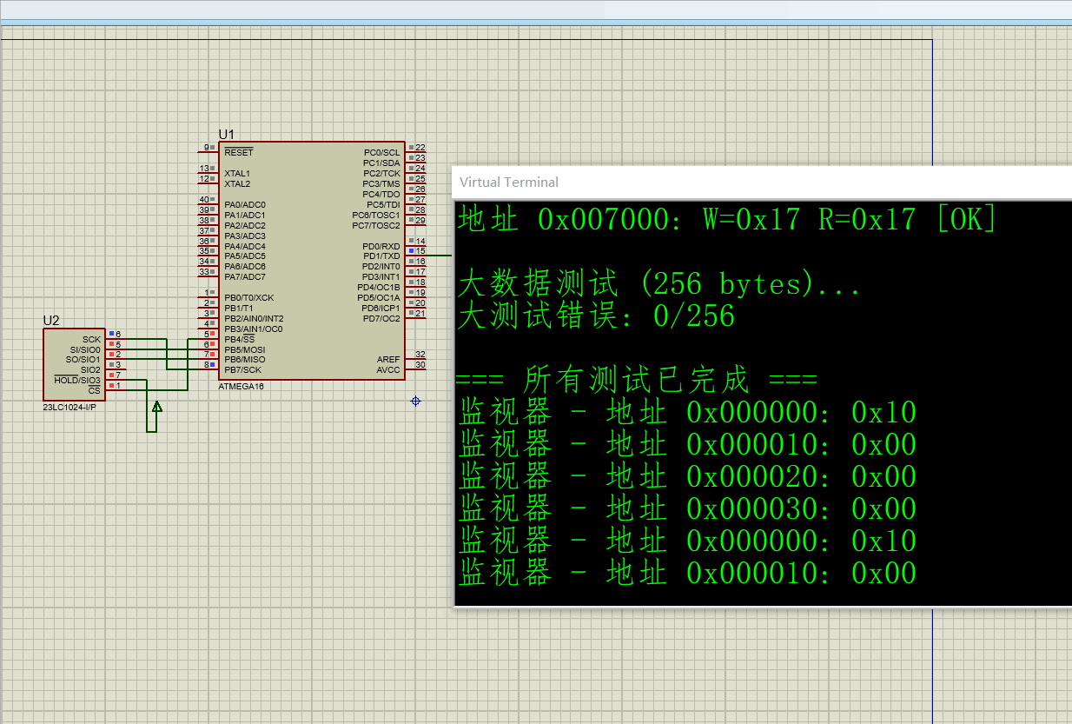Click the terminal line showing 0/256 errors
Image resolution: width=1072 pixels, height=724 pixels.
coord(596,316)
